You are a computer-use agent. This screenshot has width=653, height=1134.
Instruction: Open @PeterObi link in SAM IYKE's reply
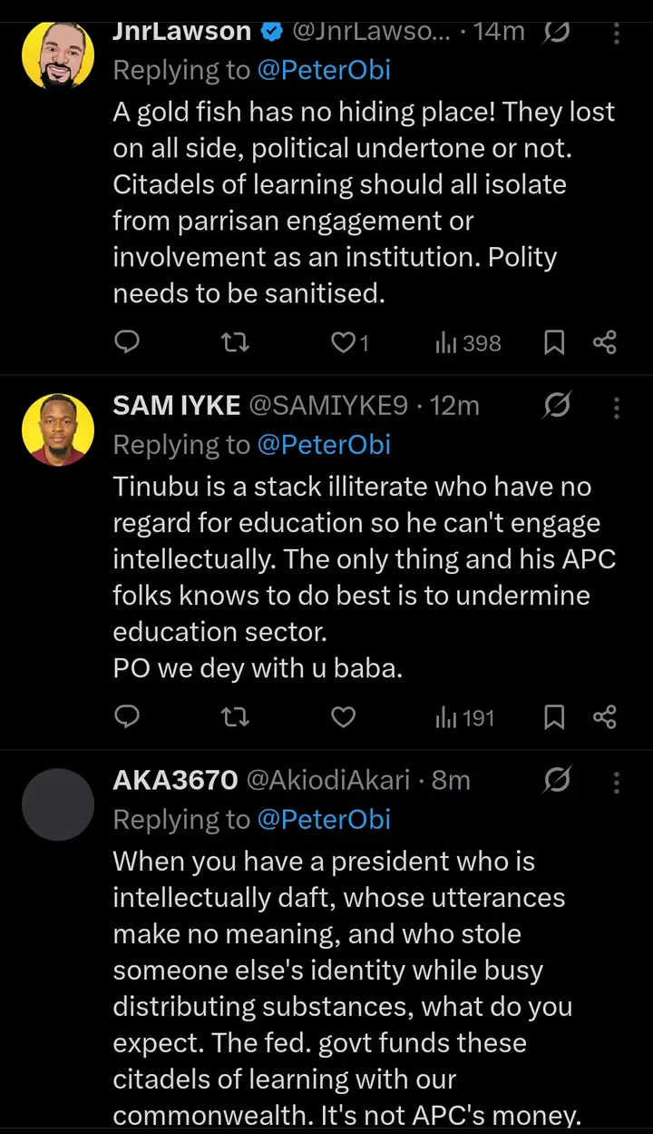click(x=324, y=444)
